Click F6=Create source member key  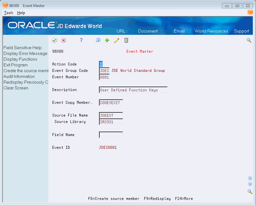tap(114, 199)
